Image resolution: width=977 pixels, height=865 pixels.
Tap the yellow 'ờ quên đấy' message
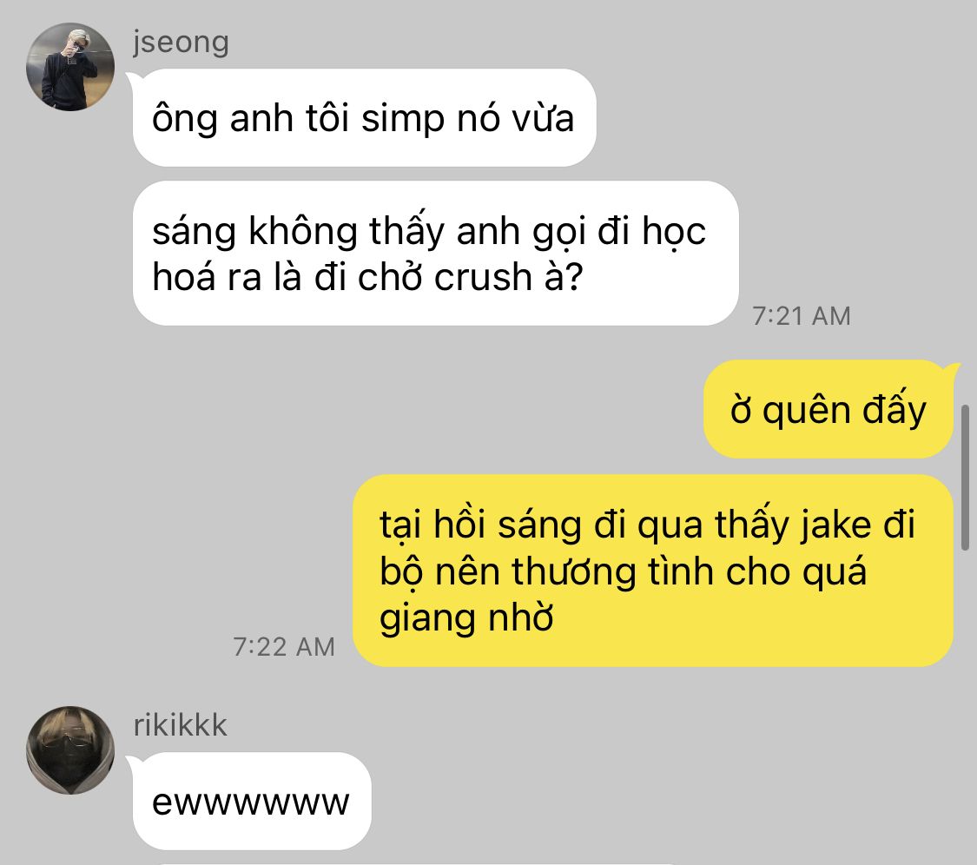(828, 409)
